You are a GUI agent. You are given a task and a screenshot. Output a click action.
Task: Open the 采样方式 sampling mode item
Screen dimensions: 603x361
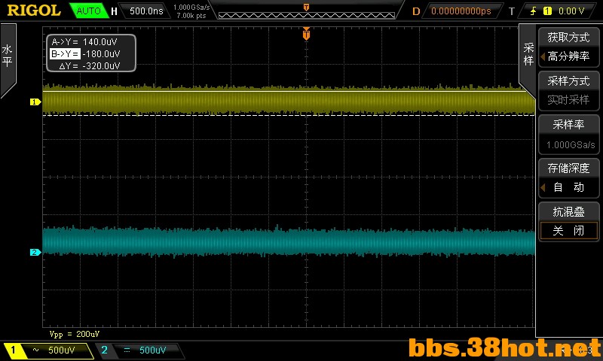point(568,81)
